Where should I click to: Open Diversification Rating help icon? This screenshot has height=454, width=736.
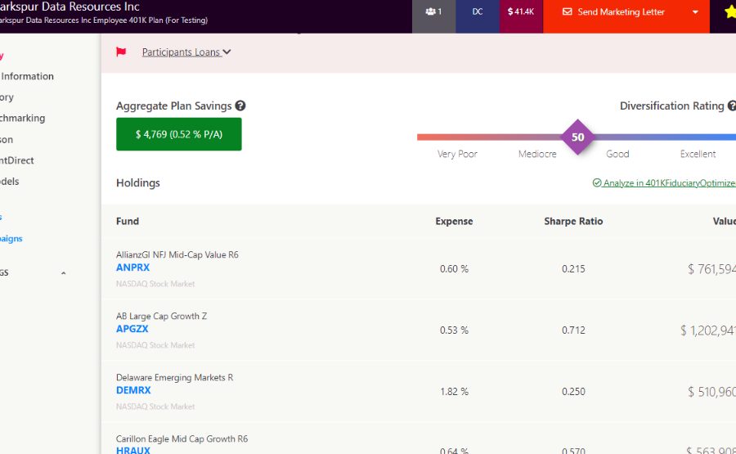click(x=730, y=106)
